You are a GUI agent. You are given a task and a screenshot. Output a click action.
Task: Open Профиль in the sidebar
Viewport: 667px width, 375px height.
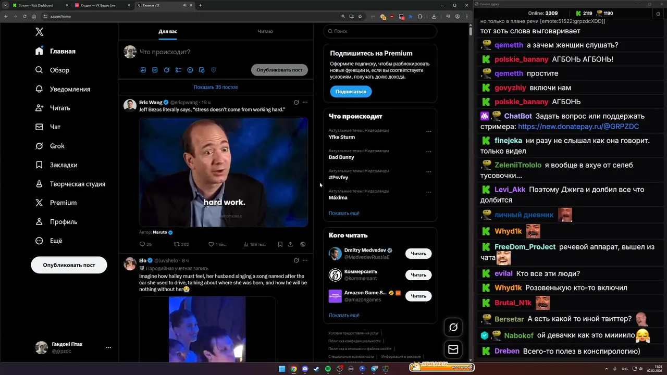click(x=56, y=221)
